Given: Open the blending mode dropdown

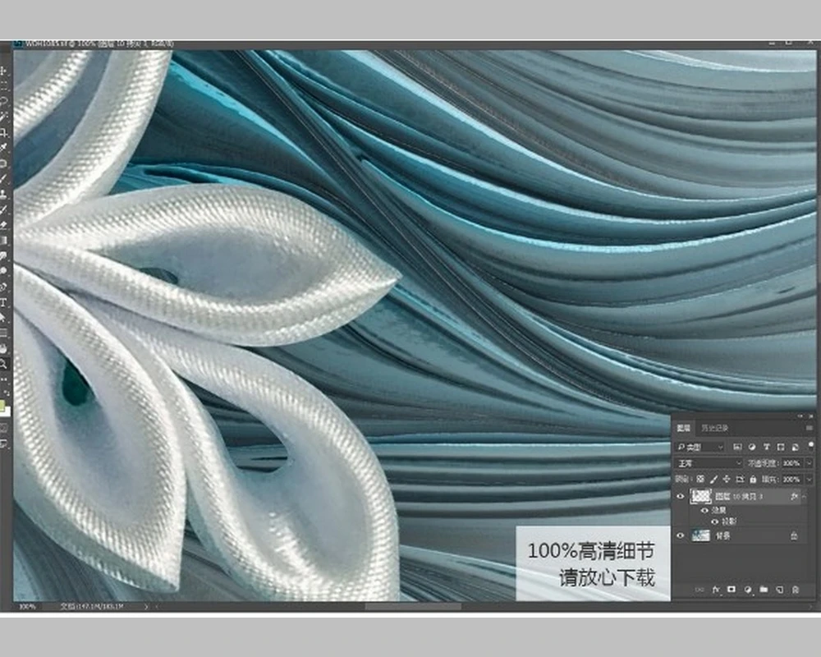Looking at the screenshot, I should click(709, 463).
